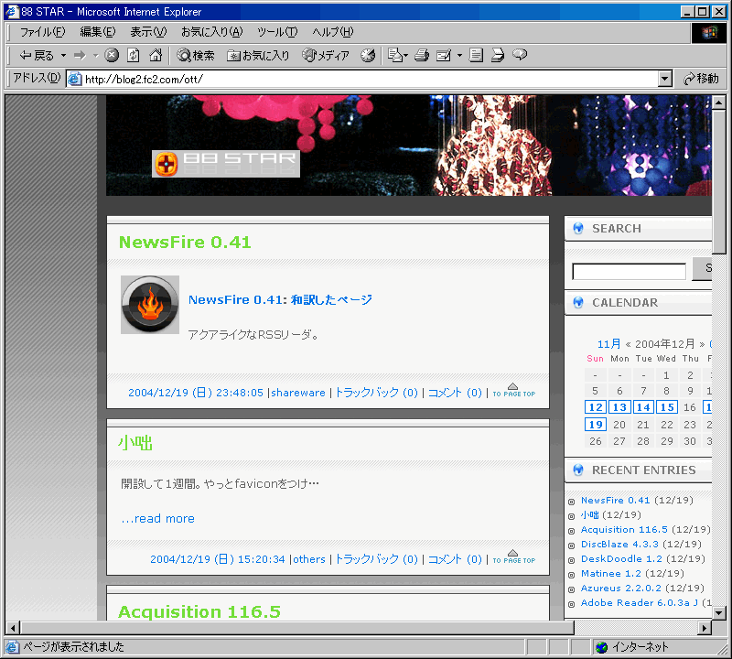Click the blog search text field
Viewport: 732px width, 659px height.
[x=629, y=271]
